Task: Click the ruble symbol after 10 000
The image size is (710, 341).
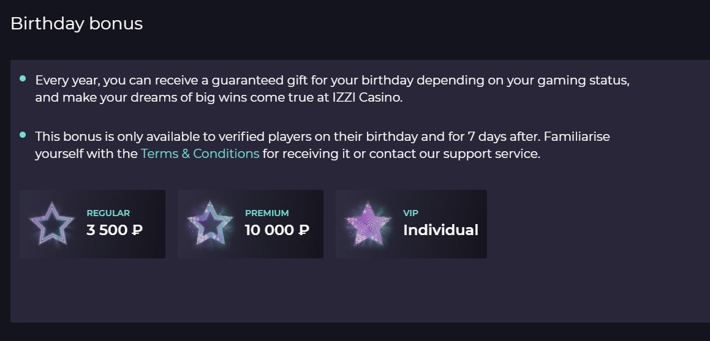Action: coord(303,230)
